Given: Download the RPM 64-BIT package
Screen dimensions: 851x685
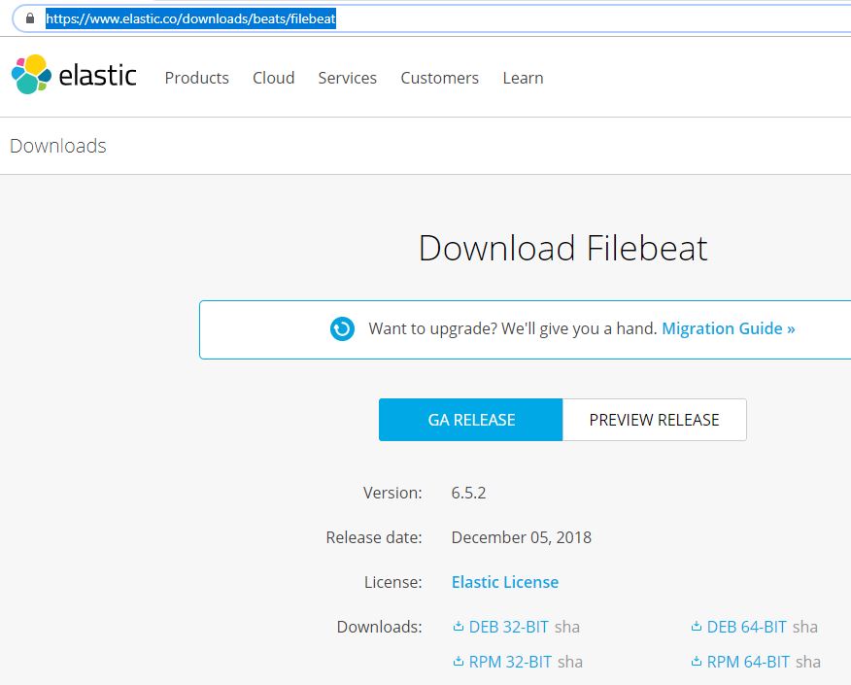Looking at the screenshot, I should point(748,662).
